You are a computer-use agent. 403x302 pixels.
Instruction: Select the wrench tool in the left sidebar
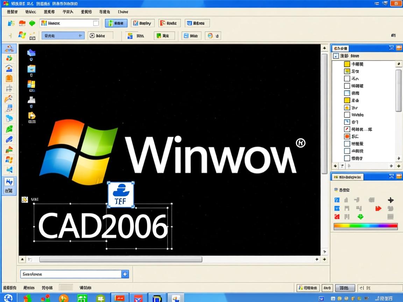coord(9,99)
